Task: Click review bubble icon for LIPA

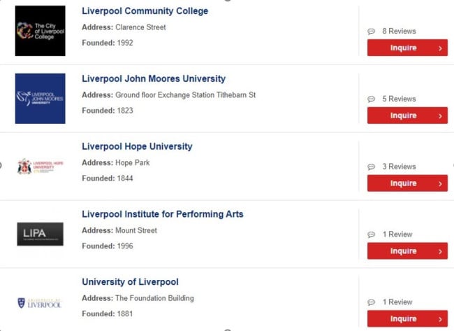Action: pyautogui.click(x=371, y=234)
